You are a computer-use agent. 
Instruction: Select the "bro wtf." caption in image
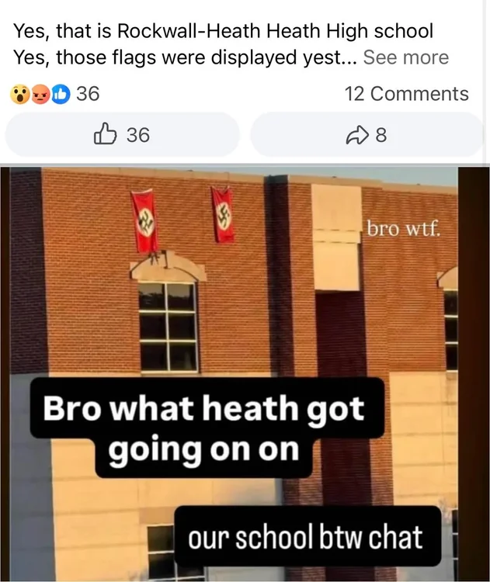coord(404,228)
